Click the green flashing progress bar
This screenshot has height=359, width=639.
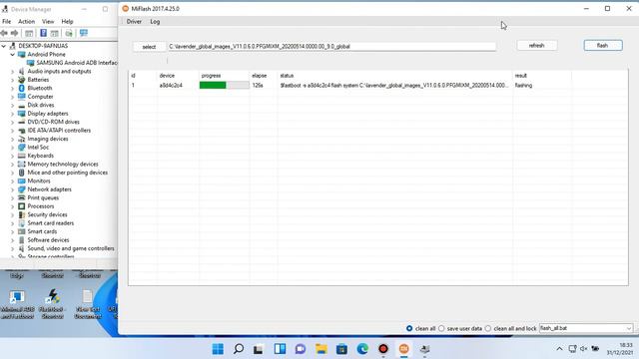224,85
